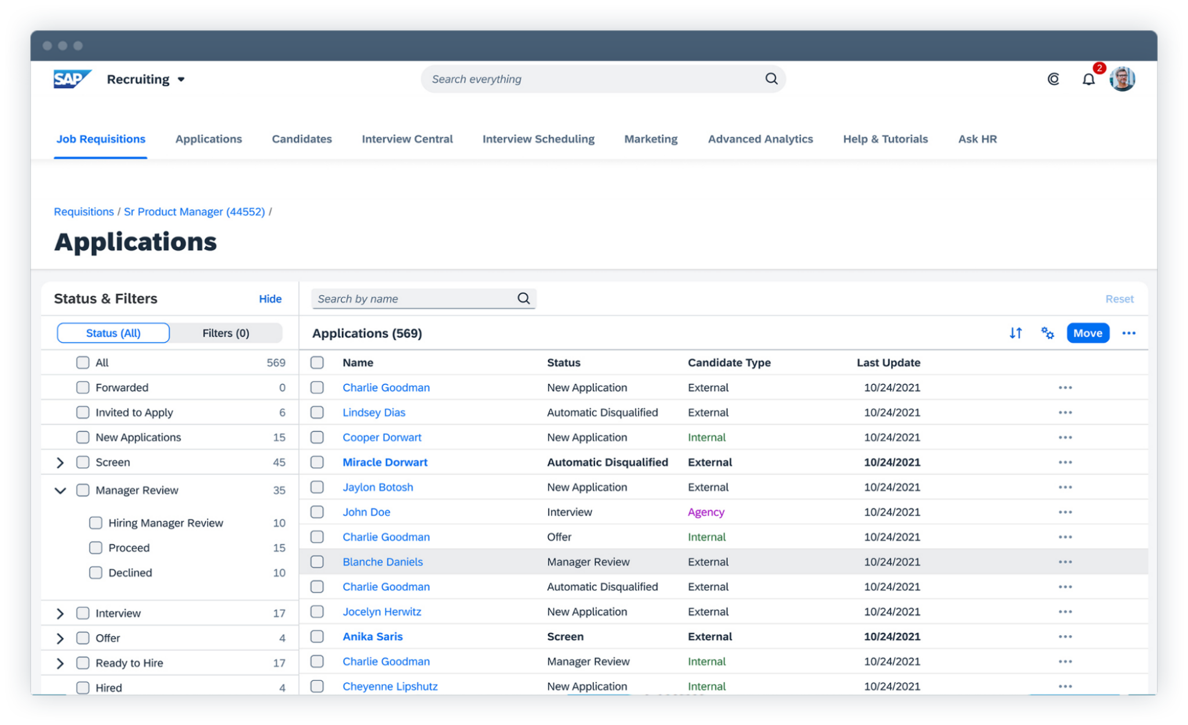Screen dimensions: 1188x725
Task: Expand the Interview status group
Action: (x=60, y=614)
